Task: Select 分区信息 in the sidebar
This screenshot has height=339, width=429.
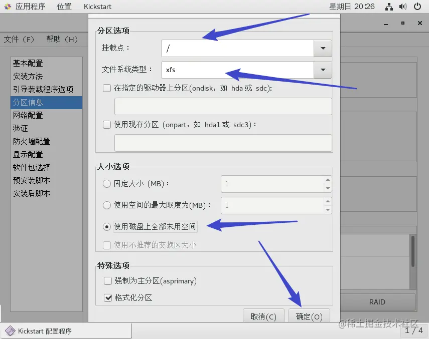Action: click(47, 102)
